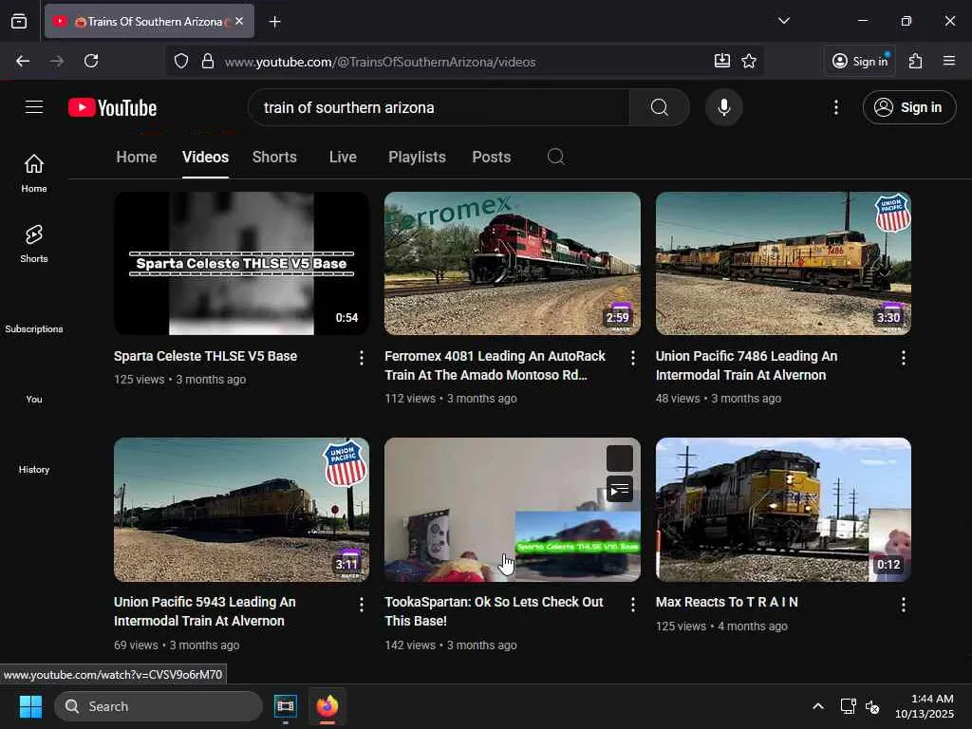Screen dimensions: 972x729
Task: Switch to the Live tab
Action: tap(343, 157)
